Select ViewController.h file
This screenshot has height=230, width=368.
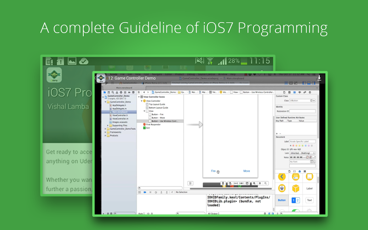(120, 115)
